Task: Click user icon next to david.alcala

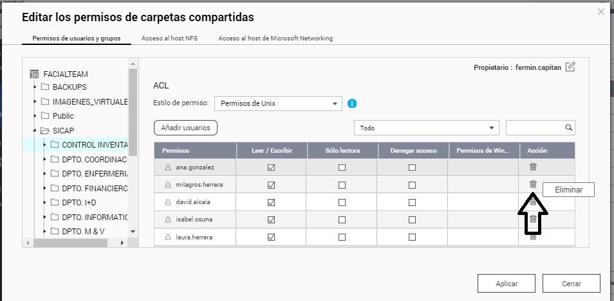Action: (169, 202)
